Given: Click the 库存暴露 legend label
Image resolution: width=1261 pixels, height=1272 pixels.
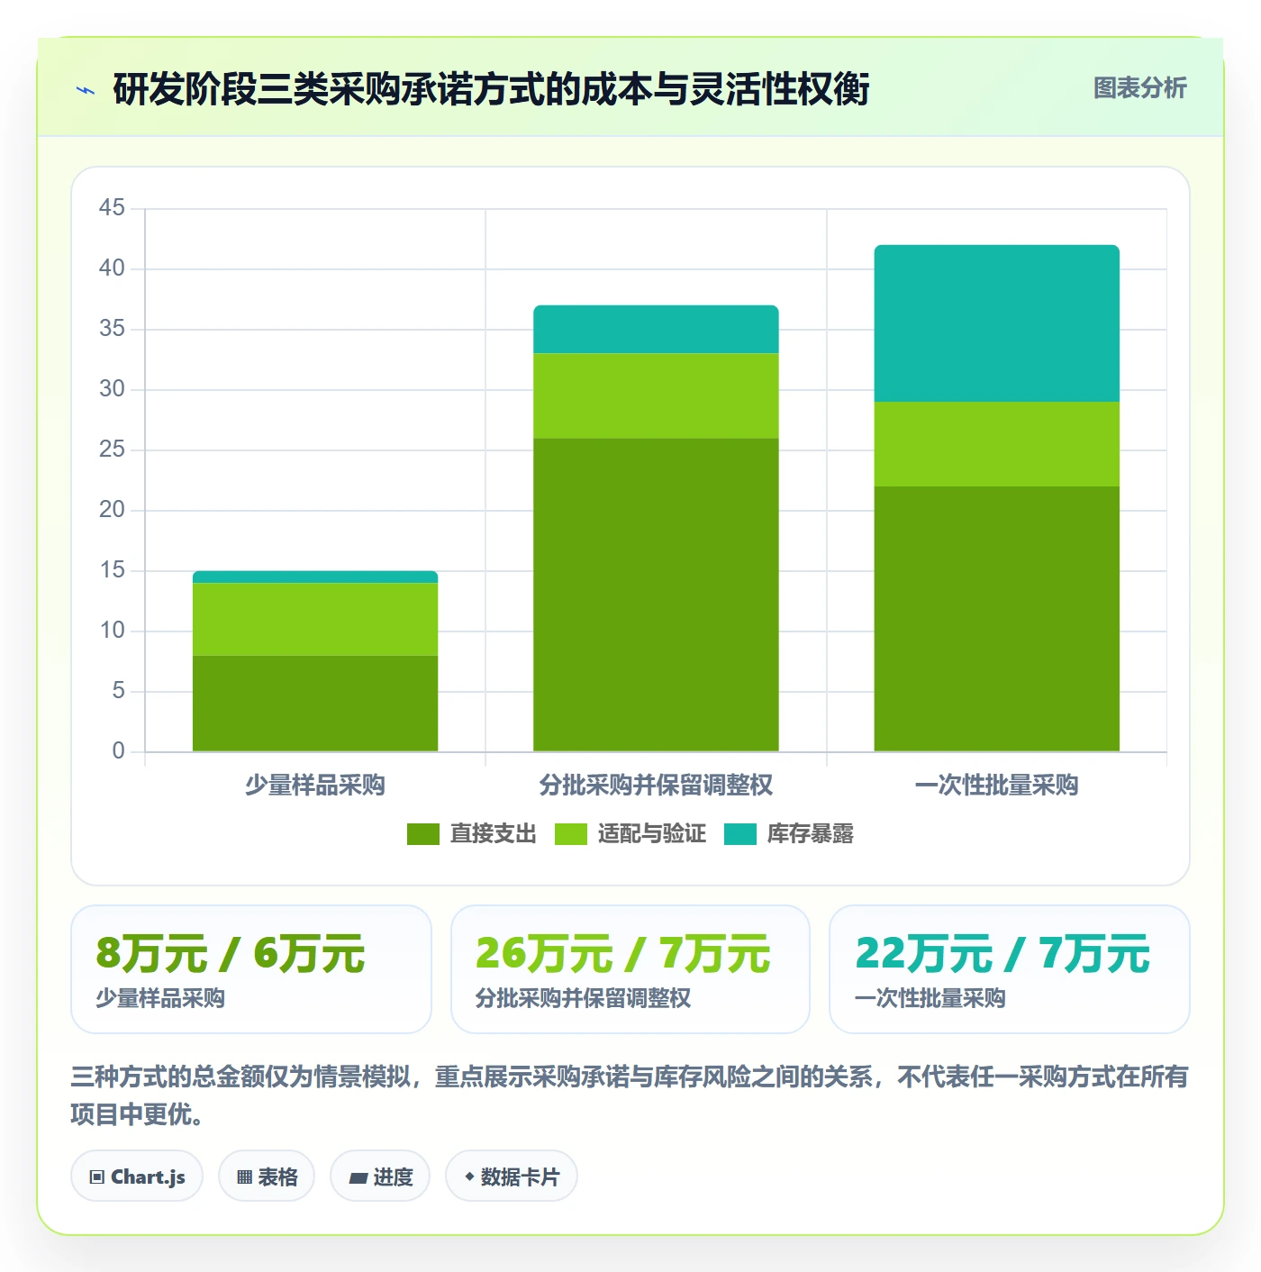Looking at the screenshot, I should (810, 834).
